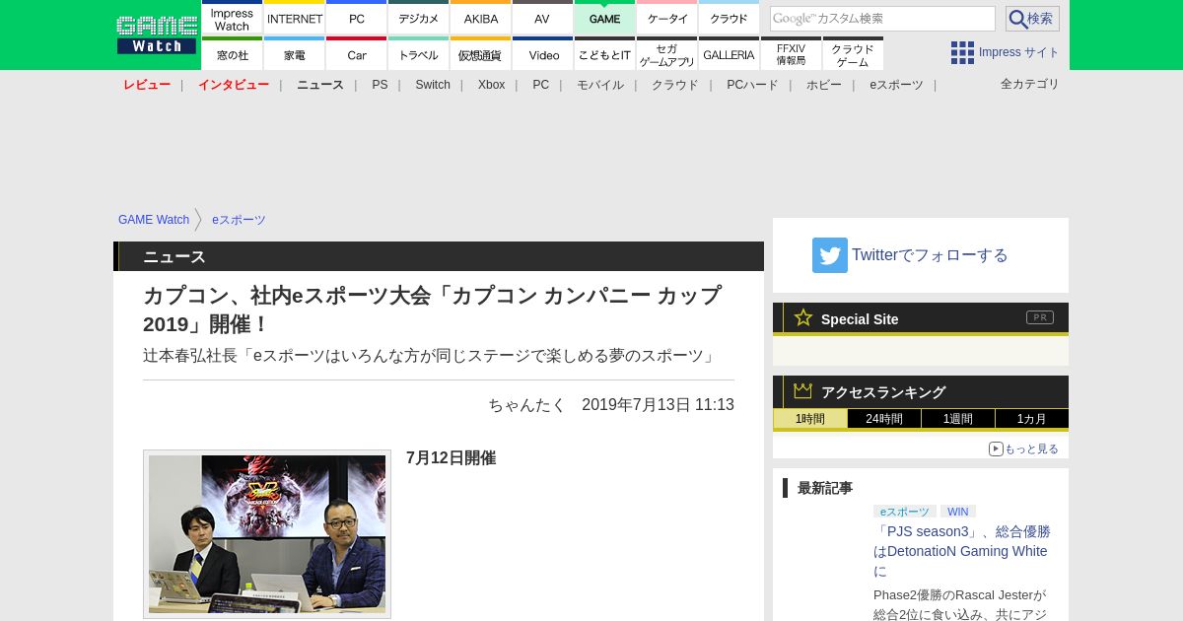Click the eスポーツ article tag

pos(905,512)
